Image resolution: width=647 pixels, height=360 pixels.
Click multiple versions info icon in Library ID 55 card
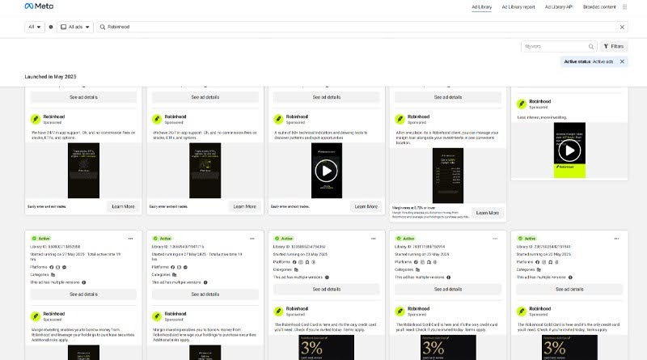[84, 282]
